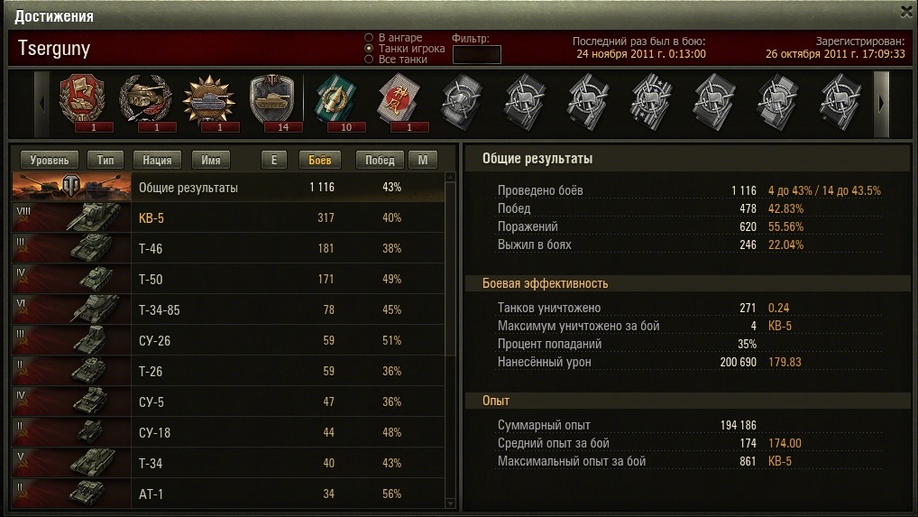Screen dimensions: 918x517
Task: Sort tanks with the 'Уровень' button
Action: pos(50,160)
